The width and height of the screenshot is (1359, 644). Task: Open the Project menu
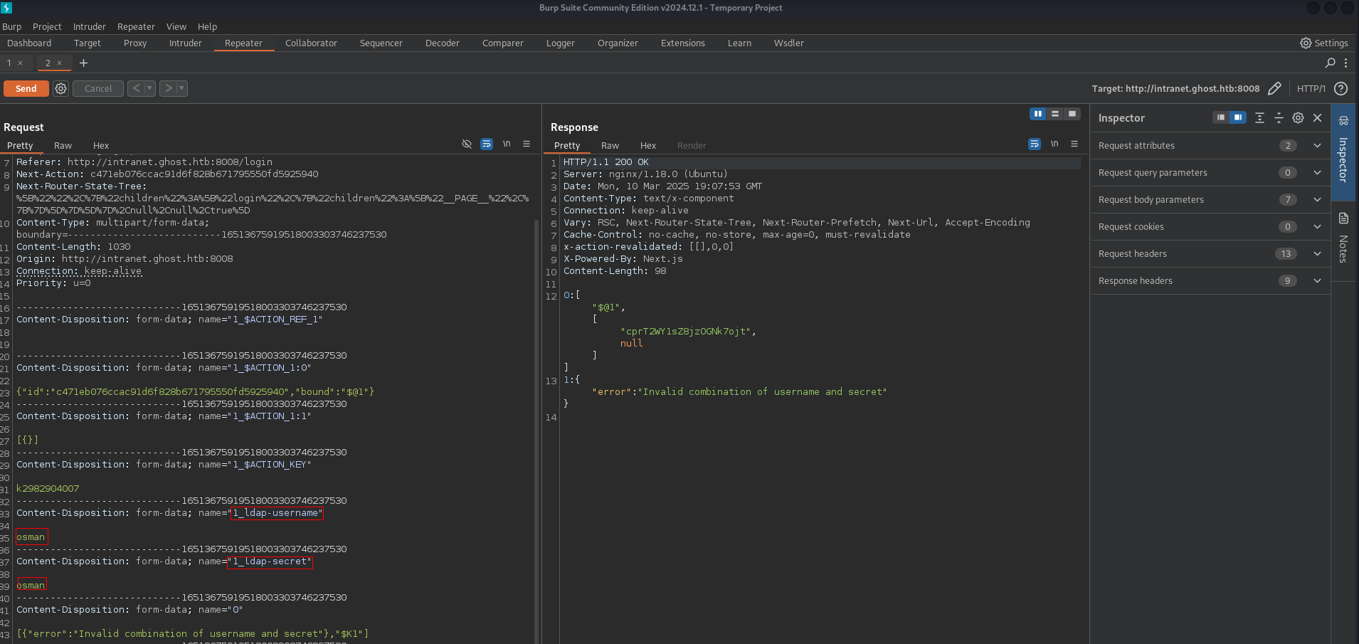click(47, 27)
